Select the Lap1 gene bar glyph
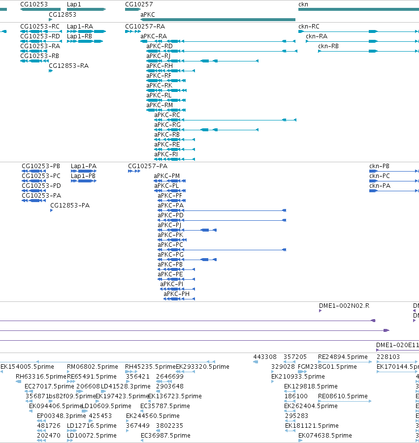This screenshot has width=419, height=443. coord(86,9)
